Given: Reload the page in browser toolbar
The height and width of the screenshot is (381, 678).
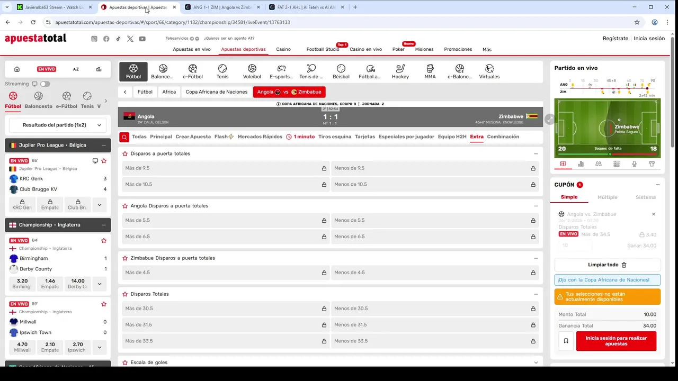Looking at the screenshot, I should tap(33, 22).
